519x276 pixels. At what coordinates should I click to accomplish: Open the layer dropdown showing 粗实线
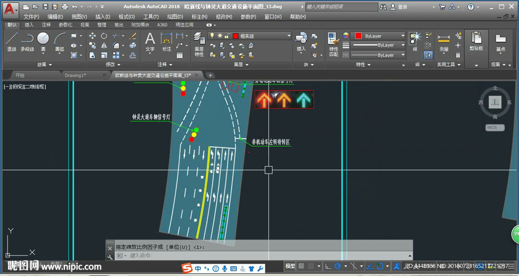click(x=249, y=35)
